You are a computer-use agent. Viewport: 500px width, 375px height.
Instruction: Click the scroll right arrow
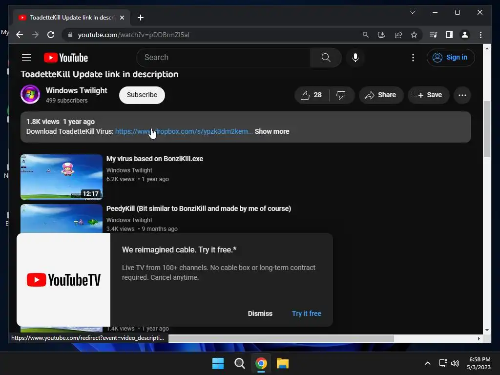pos(479,338)
